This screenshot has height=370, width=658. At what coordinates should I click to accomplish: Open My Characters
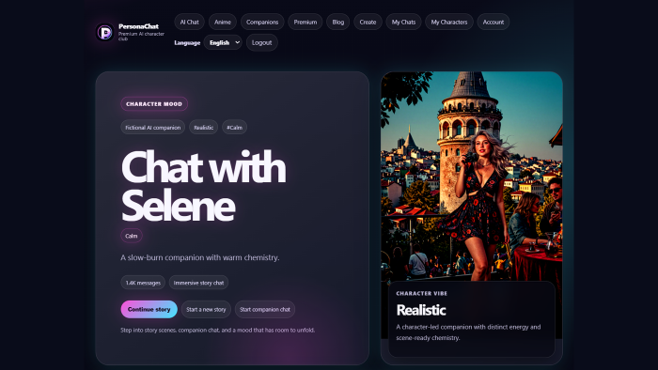click(x=449, y=22)
